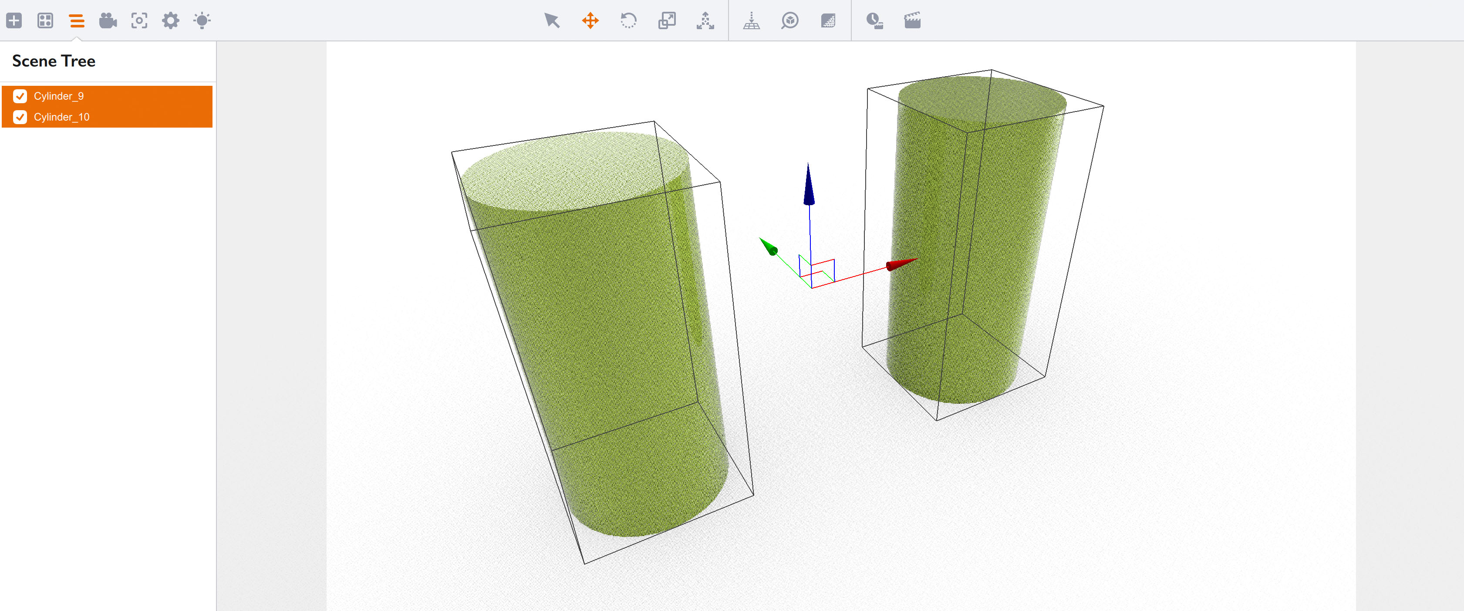Click the performance mode shaded icon
Screen dimensions: 1464x611
click(828, 21)
